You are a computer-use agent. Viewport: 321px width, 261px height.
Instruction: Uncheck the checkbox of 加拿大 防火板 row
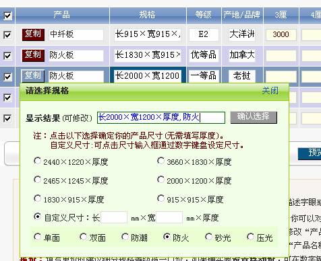pyautogui.click(x=7, y=55)
